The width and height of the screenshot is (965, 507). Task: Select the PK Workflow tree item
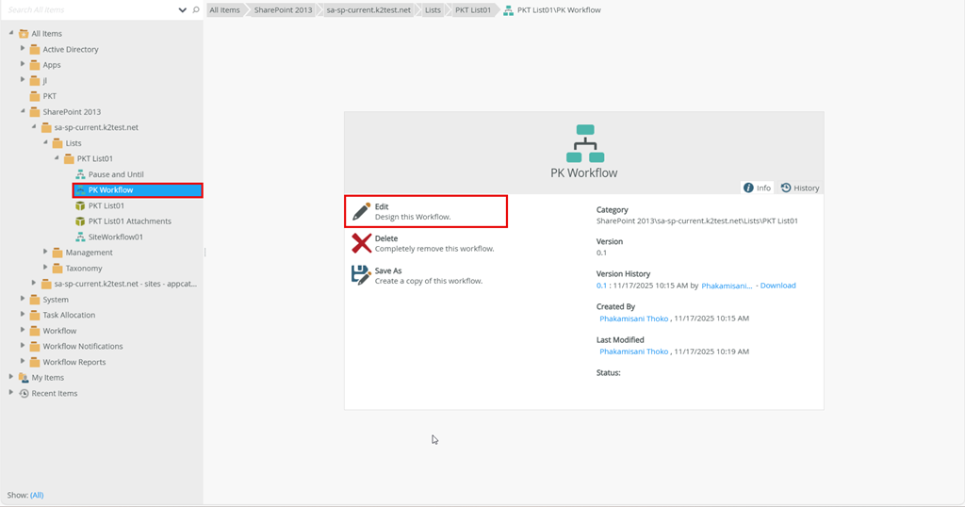138,190
